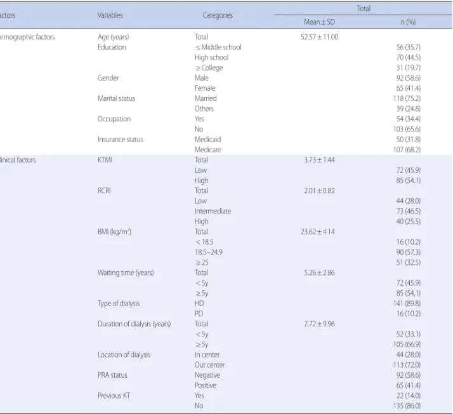Click the value '39 (24.8)'
This screenshot has height=414, width=453.
(x=408, y=109)
